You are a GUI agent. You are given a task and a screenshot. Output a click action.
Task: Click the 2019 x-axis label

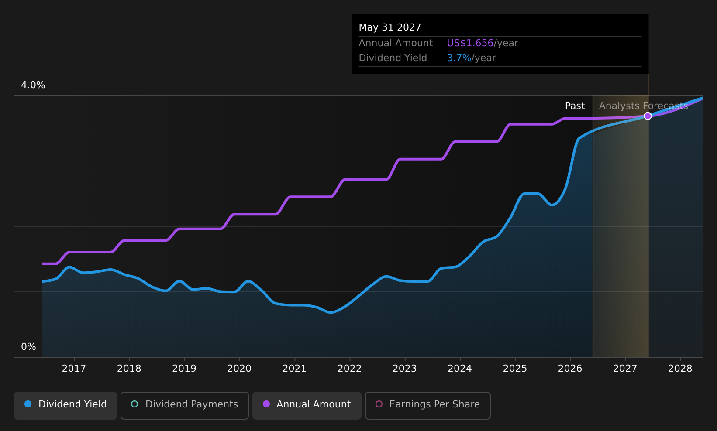click(184, 369)
